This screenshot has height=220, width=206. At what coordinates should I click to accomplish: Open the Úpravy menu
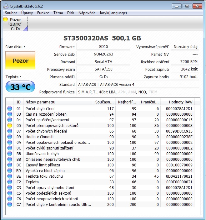[x=27, y=13]
